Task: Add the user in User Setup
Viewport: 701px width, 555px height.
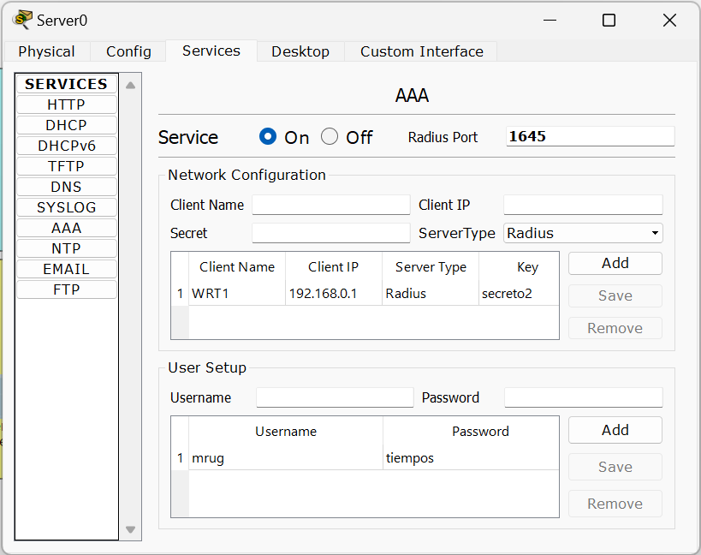Action: point(615,430)
